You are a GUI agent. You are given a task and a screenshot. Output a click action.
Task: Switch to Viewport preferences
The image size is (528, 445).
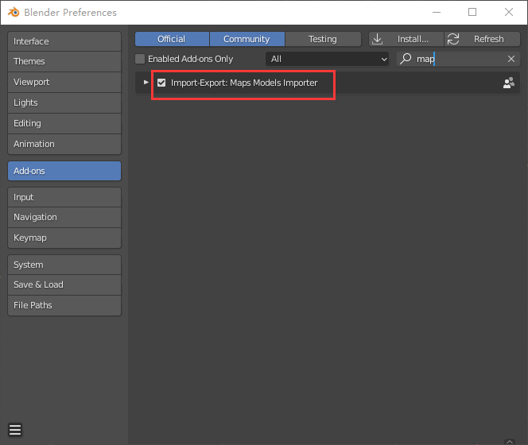pos(64,82)
